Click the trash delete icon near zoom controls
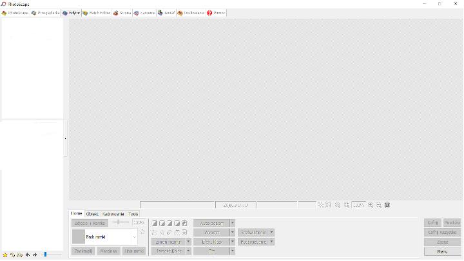This screenshot has width=464, height=261. coord(387,205)
